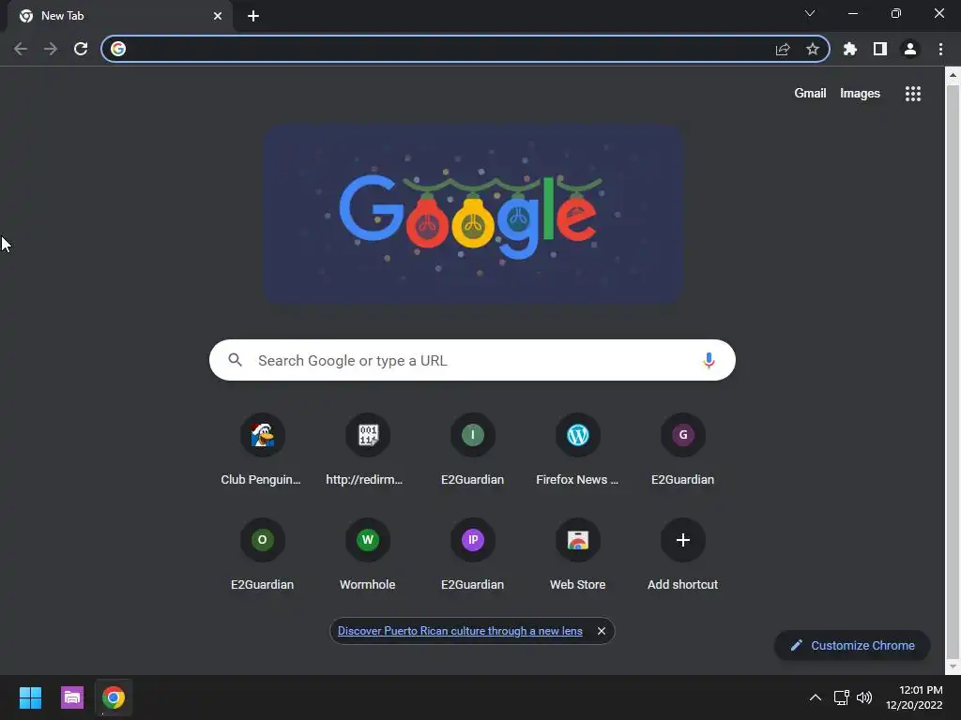961x720 pixels.
Task: Open the profile avatar menu
Action: (x=910, y=49)
